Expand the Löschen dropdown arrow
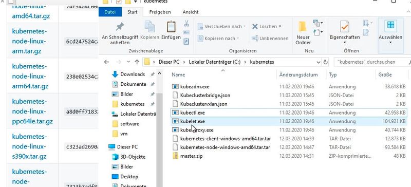 279,27
